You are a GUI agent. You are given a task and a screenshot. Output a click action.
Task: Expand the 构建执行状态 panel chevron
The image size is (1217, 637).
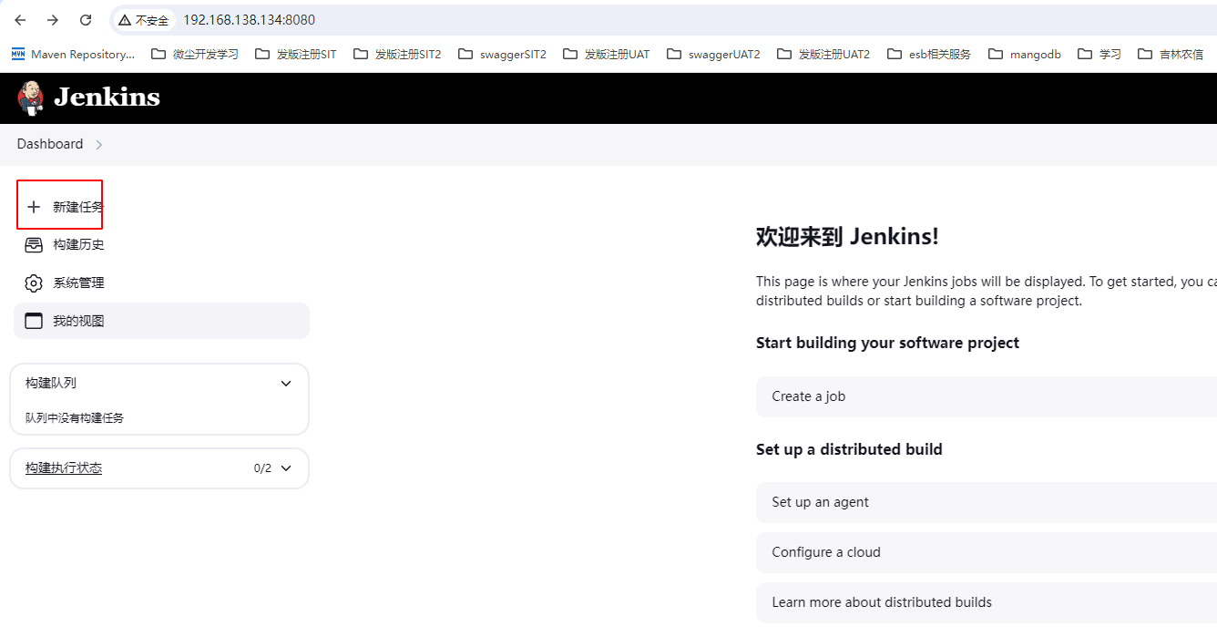[x=286, y=468]
